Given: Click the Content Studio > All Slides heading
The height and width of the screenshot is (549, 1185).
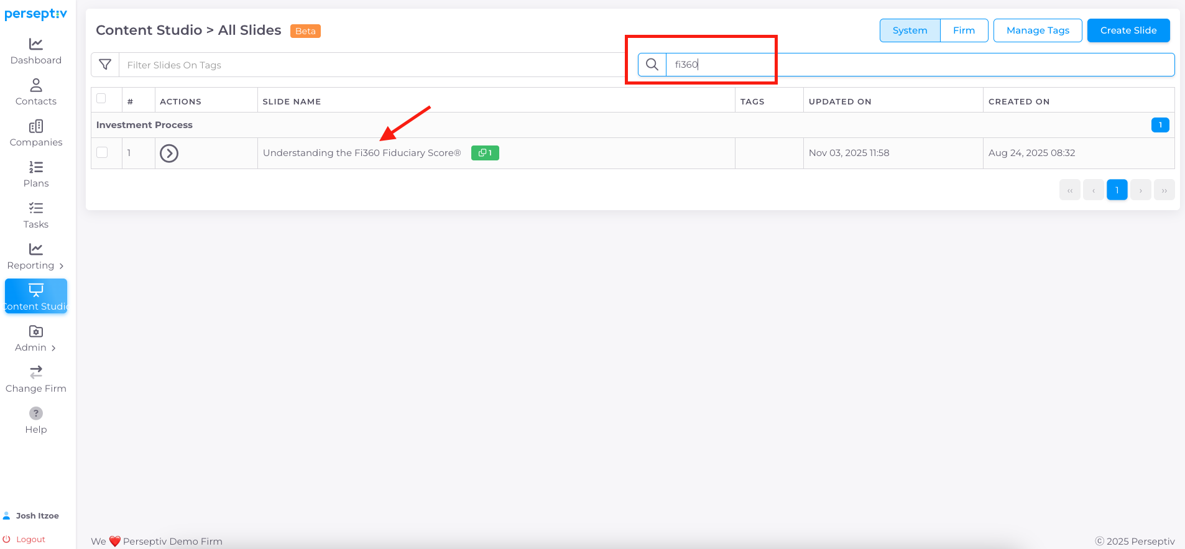Looking at the screenshot, I should pos(188,30).
